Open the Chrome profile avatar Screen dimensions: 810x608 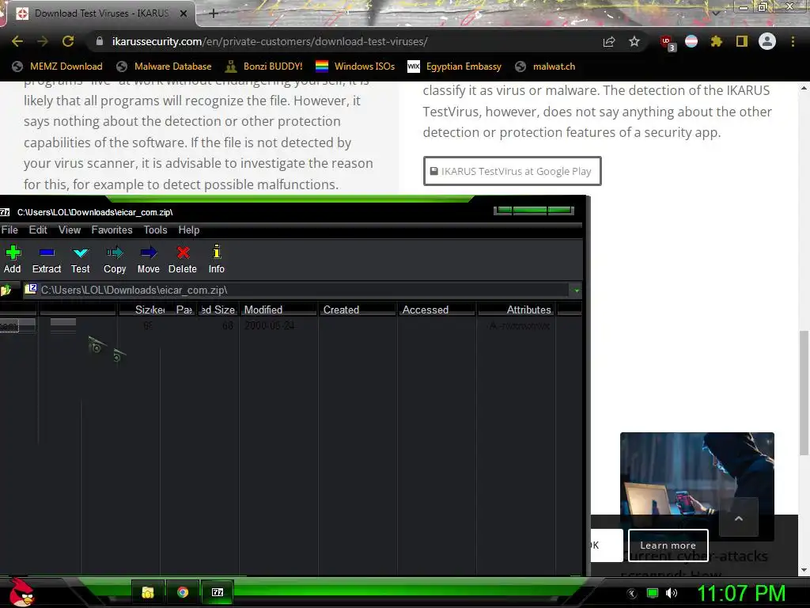(x=767, y=41)
